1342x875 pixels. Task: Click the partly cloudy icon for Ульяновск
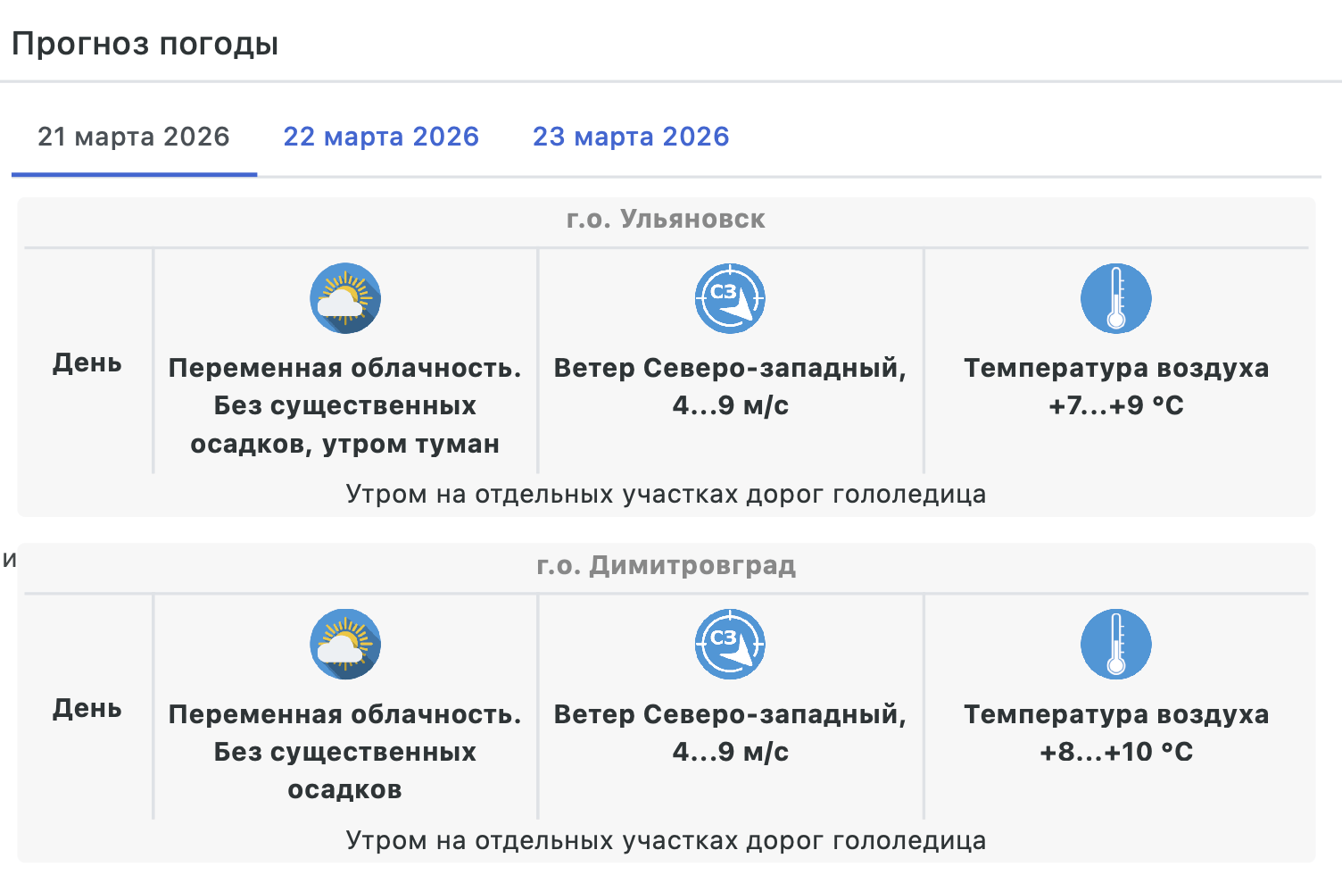(x=345, y=298)
